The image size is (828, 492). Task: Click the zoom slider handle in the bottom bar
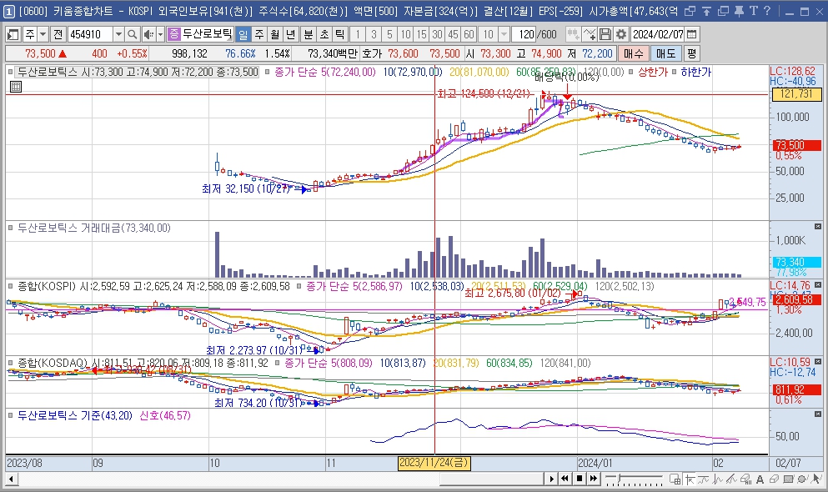619,479
